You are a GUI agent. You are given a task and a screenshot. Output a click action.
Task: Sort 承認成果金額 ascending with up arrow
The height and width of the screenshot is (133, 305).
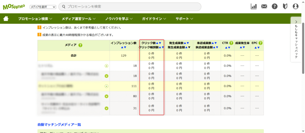click(x=214, y=47)
